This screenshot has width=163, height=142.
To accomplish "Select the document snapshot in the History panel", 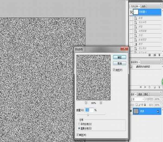I will tap(147, 12).
